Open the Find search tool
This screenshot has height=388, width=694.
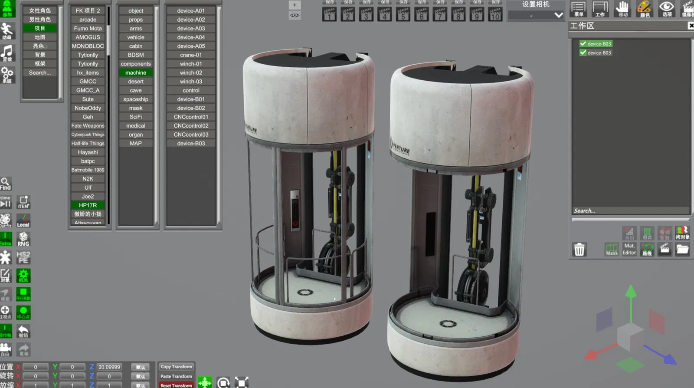[x=5, y=184]
